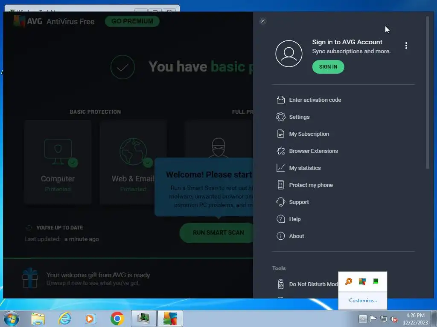Click the account avatar icon
Screen dimensions: 437x327
[289, 54]
